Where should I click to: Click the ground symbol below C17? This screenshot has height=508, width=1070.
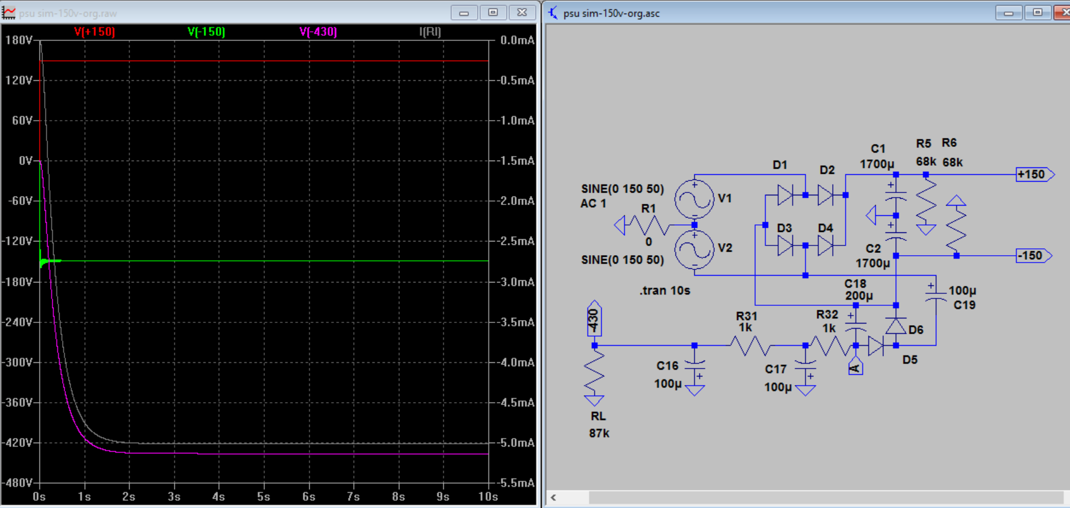pos(805,390)
